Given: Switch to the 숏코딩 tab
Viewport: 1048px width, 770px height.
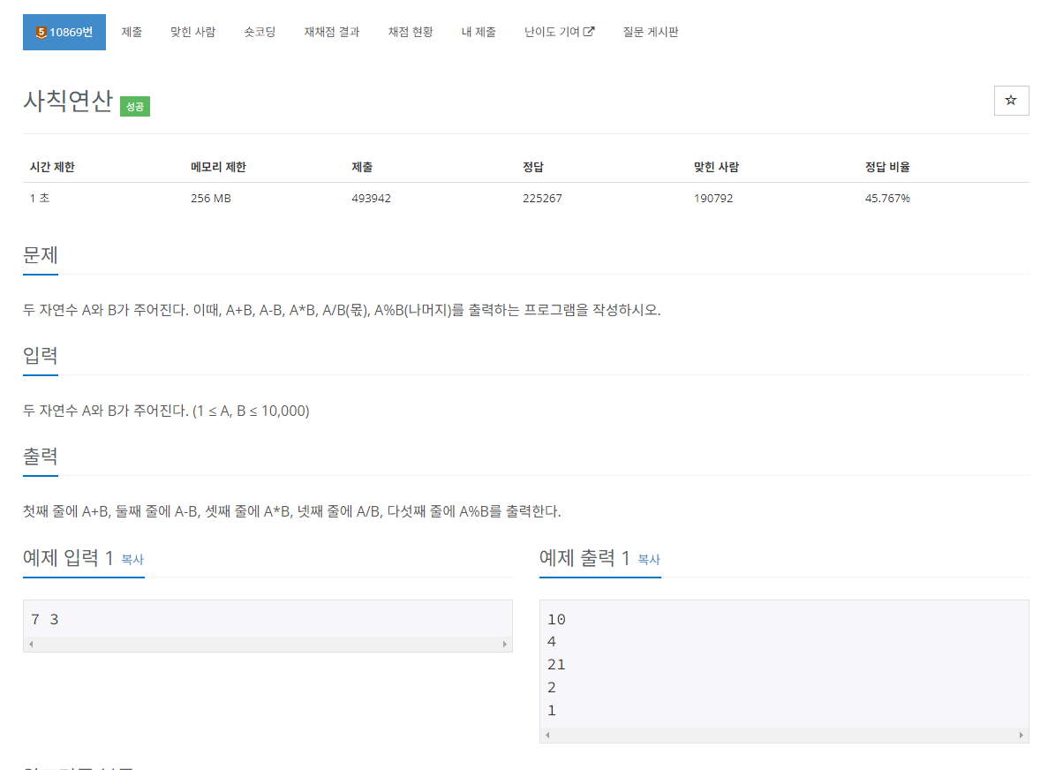Looking at the screenshot, I should coord(260,32).
